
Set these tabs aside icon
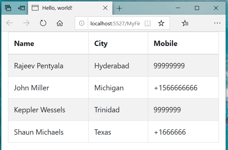(21, 8)
